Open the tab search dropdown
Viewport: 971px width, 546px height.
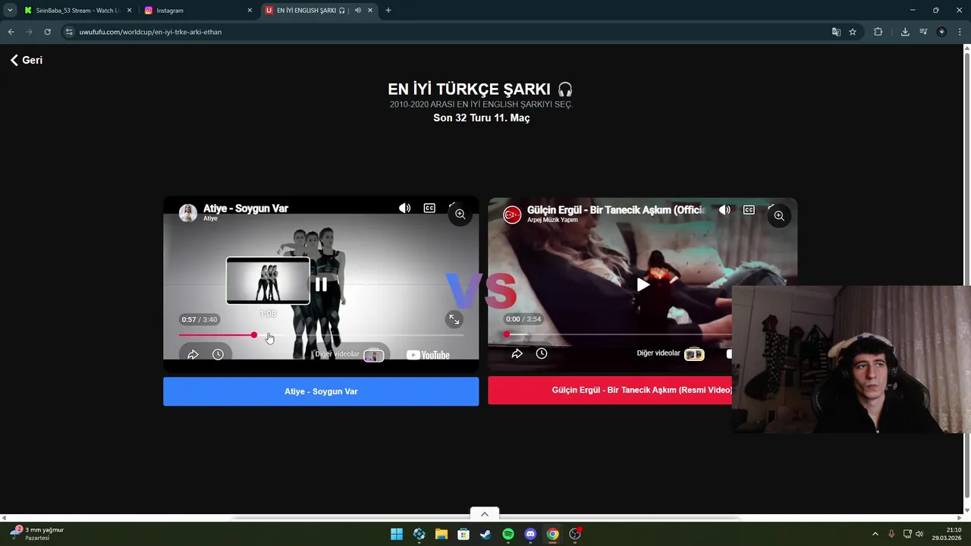pyautogui.click(x=10, y=11)
